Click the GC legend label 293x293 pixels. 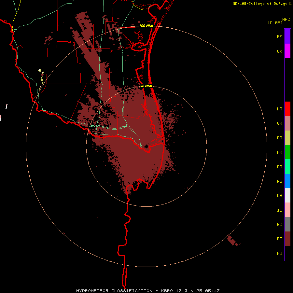[x=280, y=224]
